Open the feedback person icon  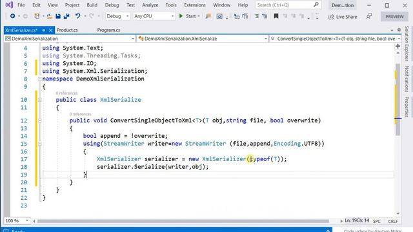point(369,16)
